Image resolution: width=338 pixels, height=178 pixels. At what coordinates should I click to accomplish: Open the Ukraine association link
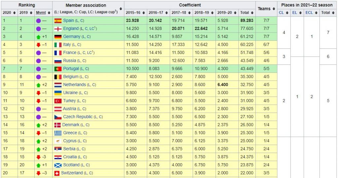click(x=71, y=93)
